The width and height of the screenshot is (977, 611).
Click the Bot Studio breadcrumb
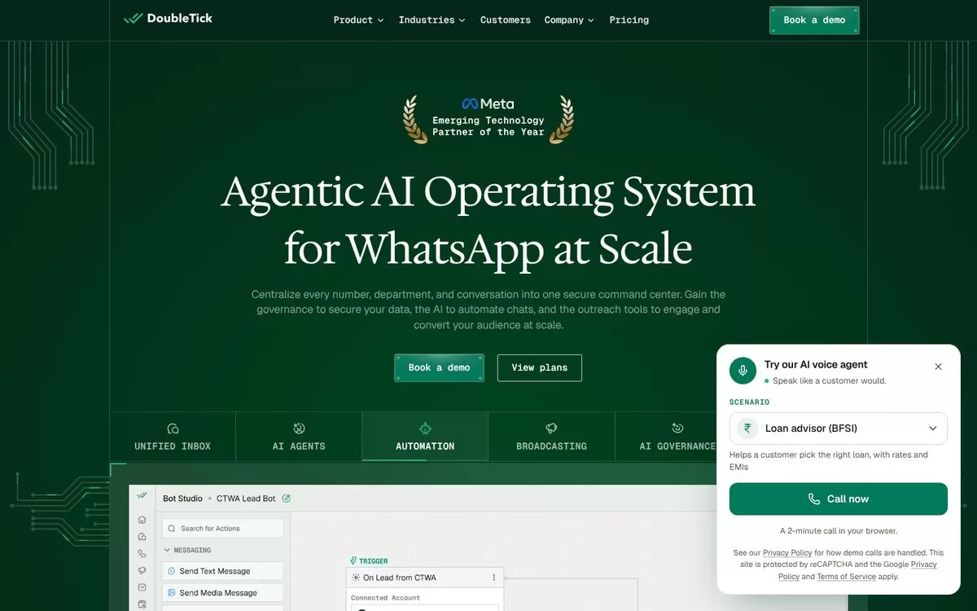click(x=182, y=499)
